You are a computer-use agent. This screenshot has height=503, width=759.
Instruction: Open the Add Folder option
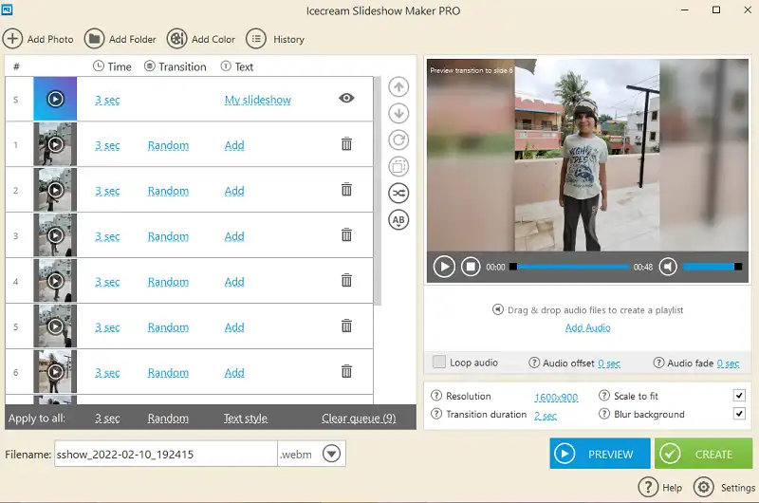[x=94, y=39]
